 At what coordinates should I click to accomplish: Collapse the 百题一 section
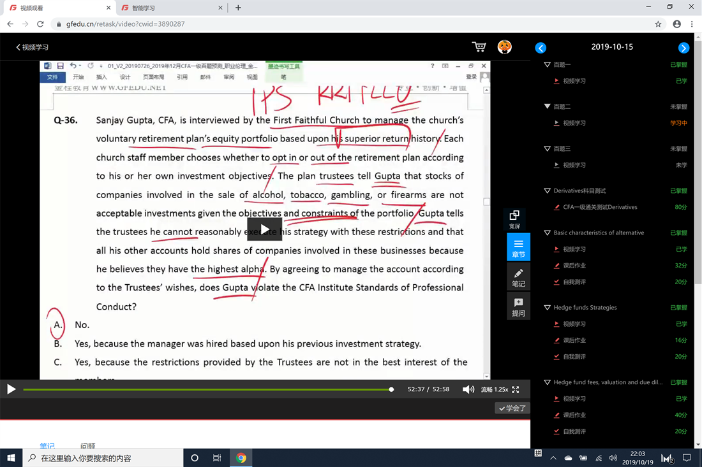547,64
